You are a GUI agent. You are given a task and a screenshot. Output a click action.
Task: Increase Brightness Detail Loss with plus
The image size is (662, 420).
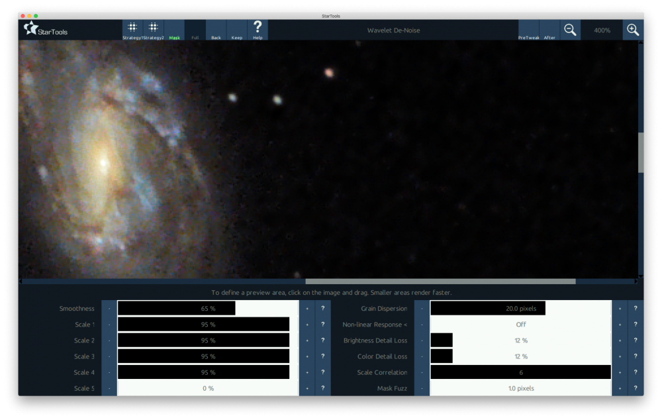point(620,341)
